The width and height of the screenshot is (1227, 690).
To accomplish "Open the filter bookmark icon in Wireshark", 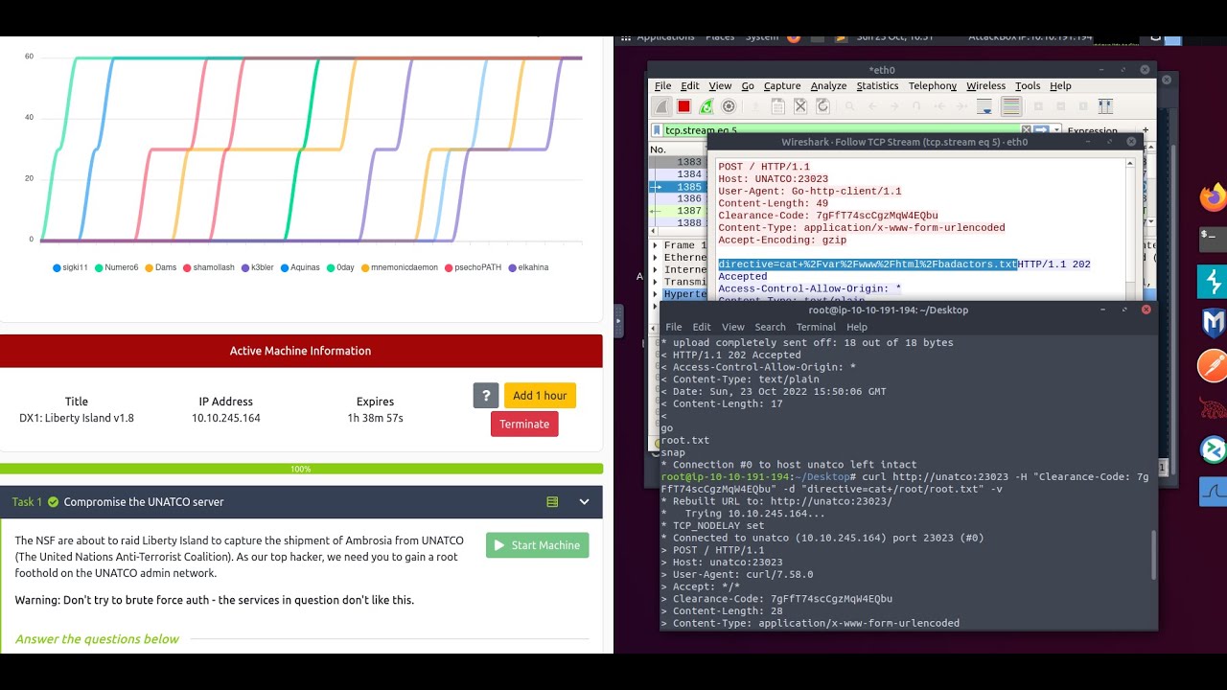I will (x=657, y=130).
